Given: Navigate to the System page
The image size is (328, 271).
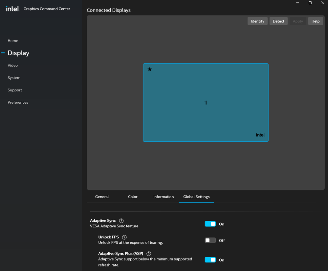Looking at the screenshot, I should pyautogui.click(x=14, y=78).
